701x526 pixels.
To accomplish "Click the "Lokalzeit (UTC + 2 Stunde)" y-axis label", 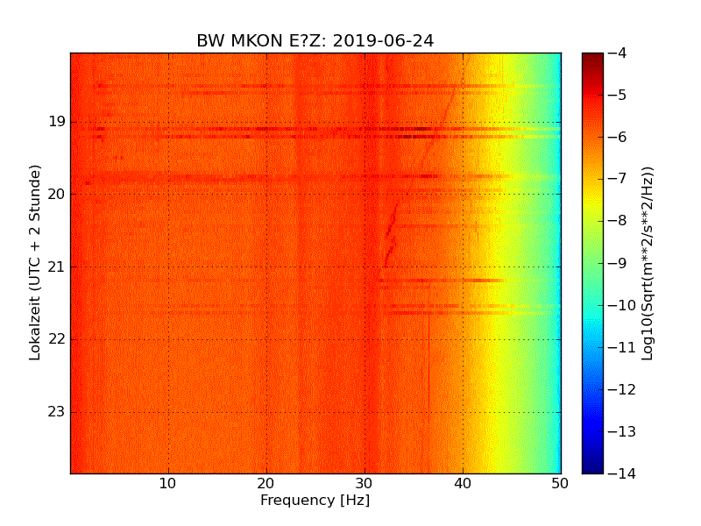I will (34, 262).
